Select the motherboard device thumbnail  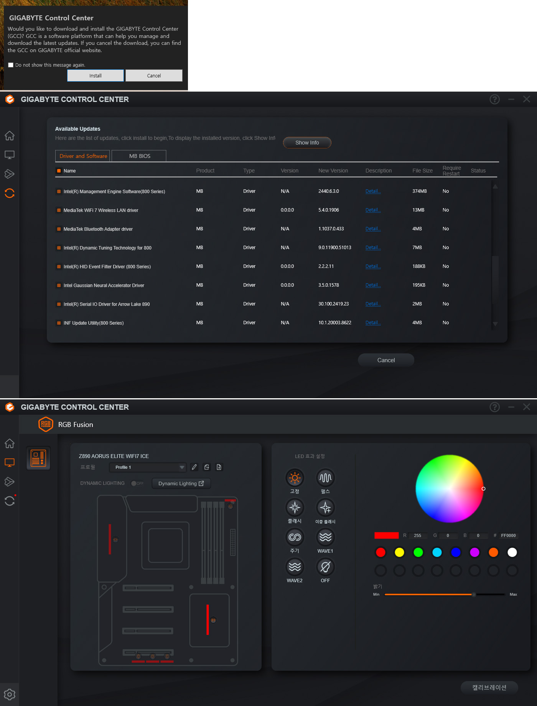tap(38, 458)
